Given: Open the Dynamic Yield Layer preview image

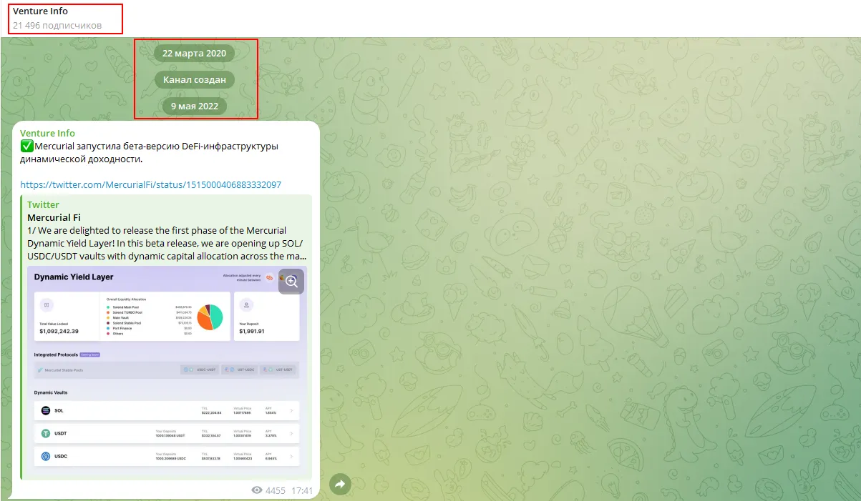Looking at the screenshot, I should [x=167, y=372].
